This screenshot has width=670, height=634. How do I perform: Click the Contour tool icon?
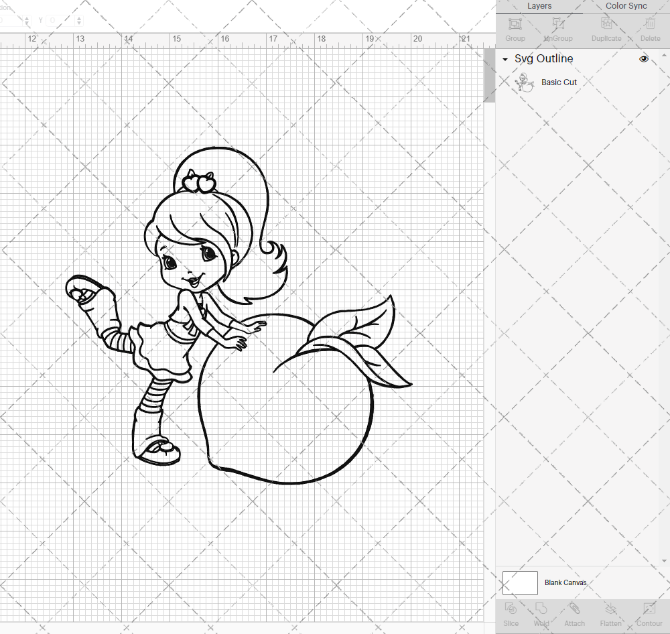tap(649, 609)
